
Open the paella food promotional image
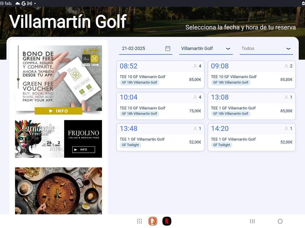pos(58,191)
